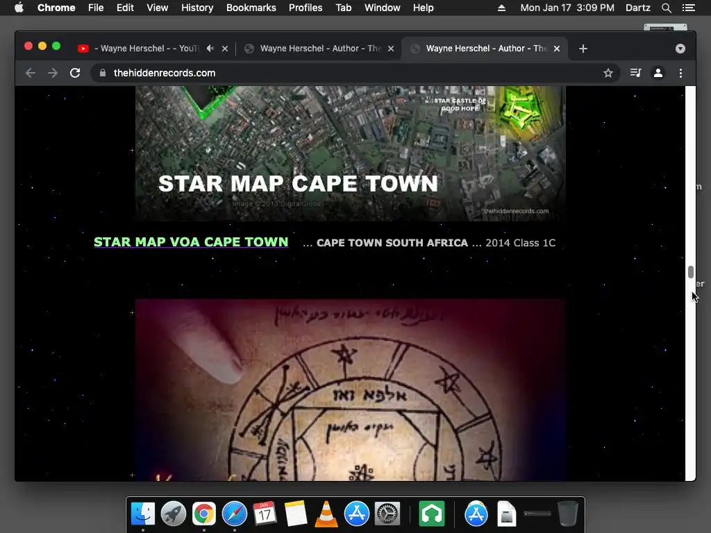
Task: Open the Applications folder in Dock
Action: tap(476, 514)
